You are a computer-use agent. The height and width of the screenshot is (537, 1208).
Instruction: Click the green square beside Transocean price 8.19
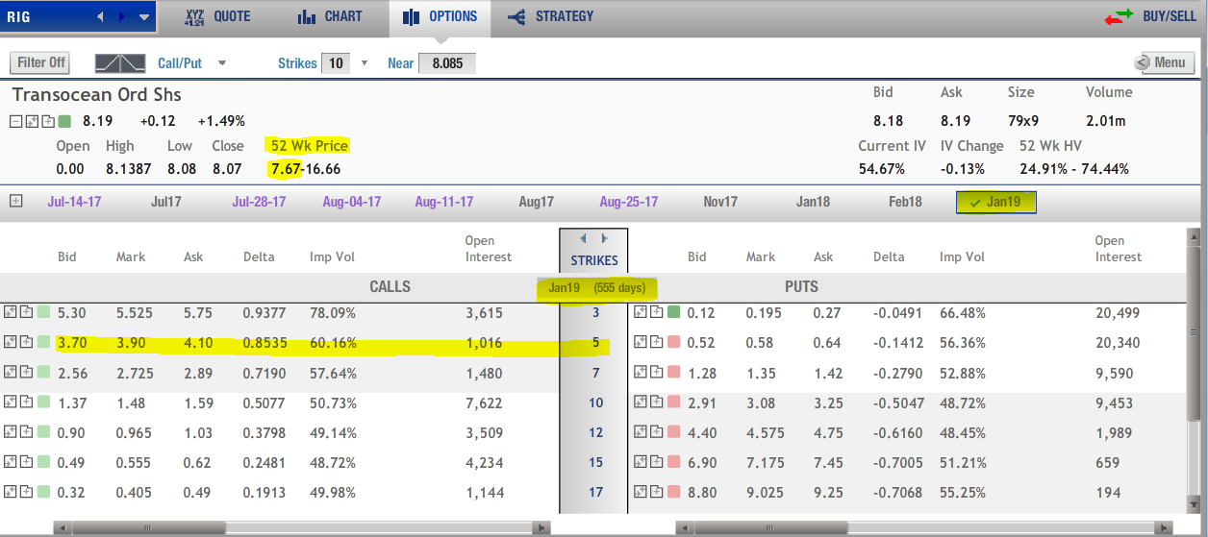click(x=64, y=122)
